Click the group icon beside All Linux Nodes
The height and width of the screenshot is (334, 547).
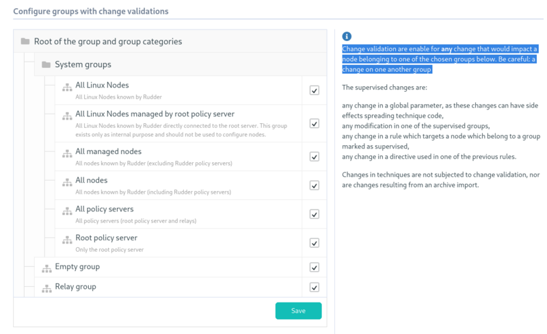pyautogui.click(x=67, y=88)
